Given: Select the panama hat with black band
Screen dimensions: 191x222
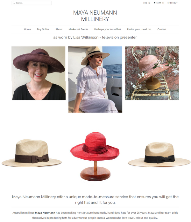Looking at the screenshot, I should point(159,154).
